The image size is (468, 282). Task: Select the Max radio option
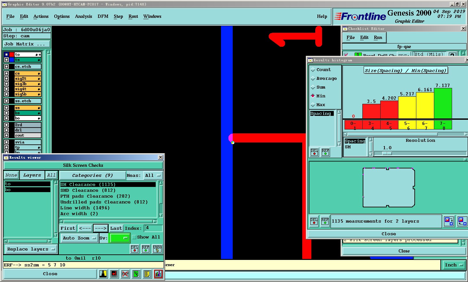(313, 105)
